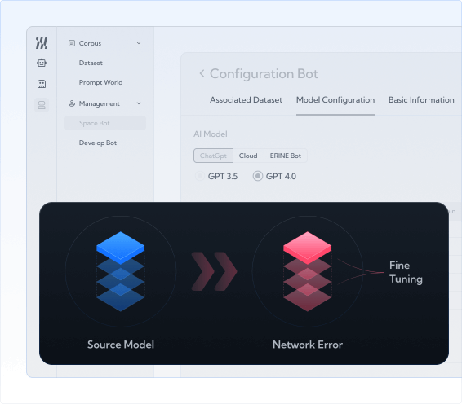Choose ChatGpt as AI model
This screenshot has width=462, height=404.
coord(213,156)
